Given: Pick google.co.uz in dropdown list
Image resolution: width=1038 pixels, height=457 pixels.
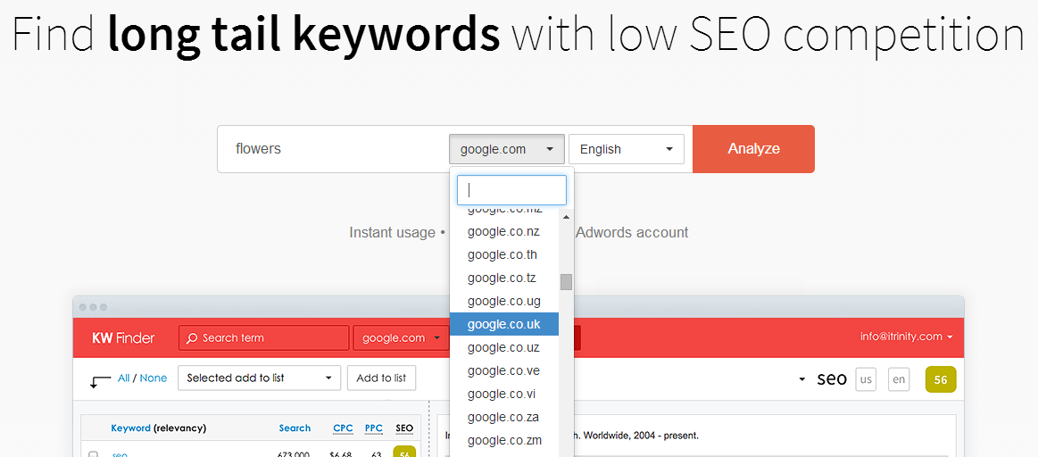Looking at the screenshot, I should [503, 348].
